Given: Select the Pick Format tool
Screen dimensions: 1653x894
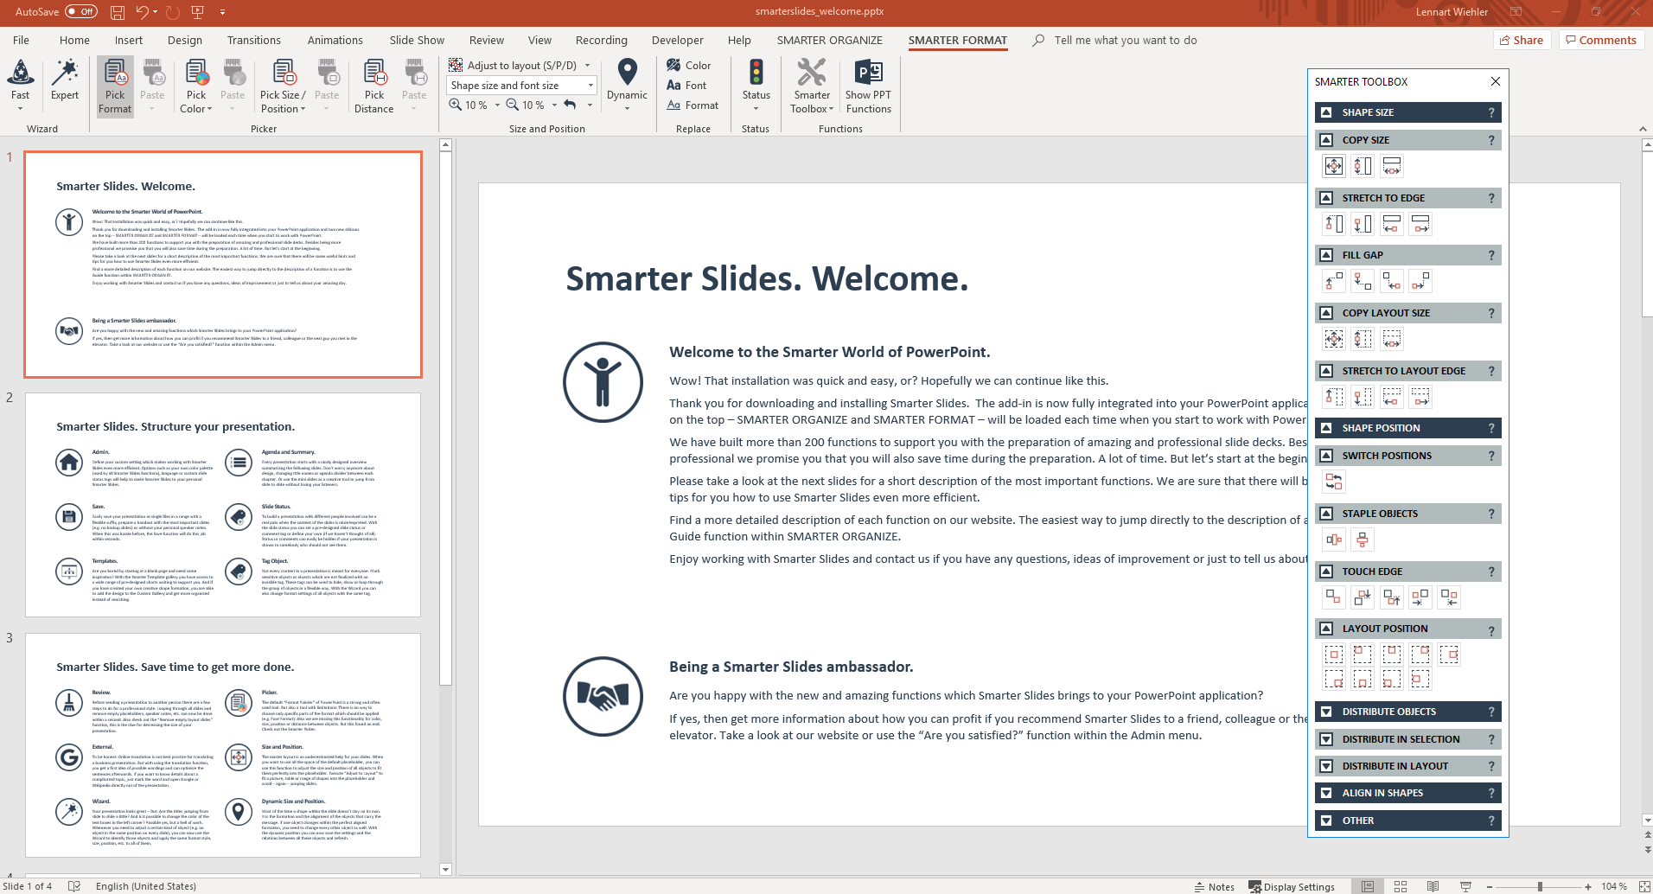Looking at the screenshot, I should tap(114, 85).
